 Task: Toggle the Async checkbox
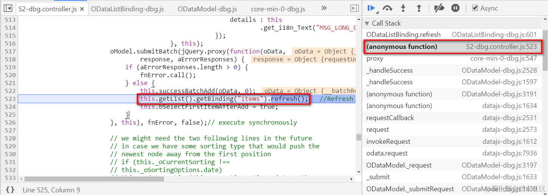(x=475, y=8)
